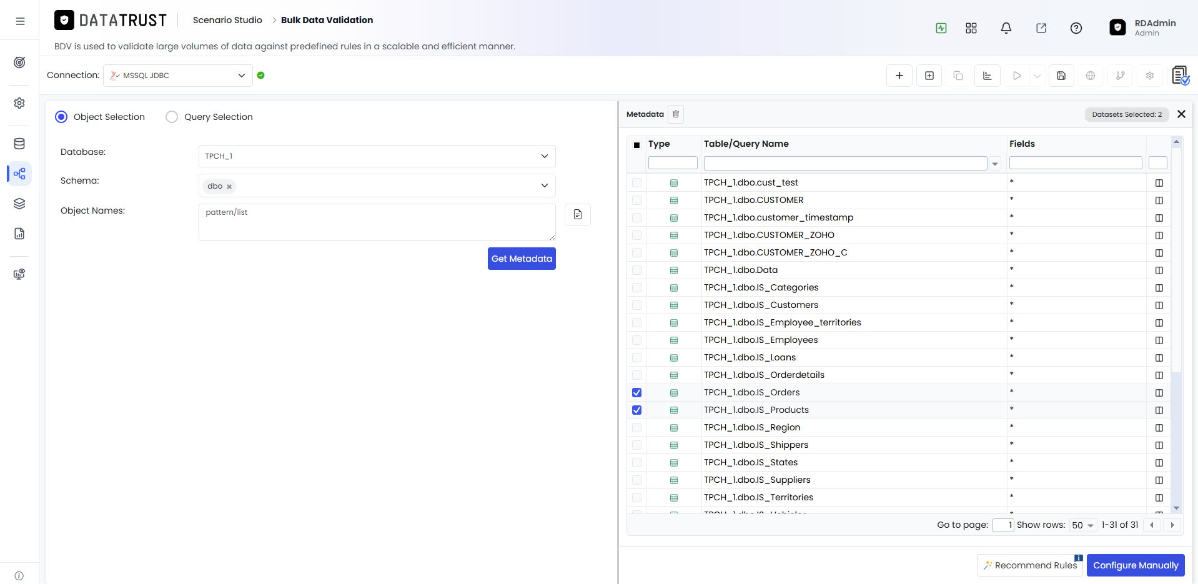Click the Table/Query Name filter input
Image resolution: width=1198 pixels, height=584 pixels.
tap(845, 163)
